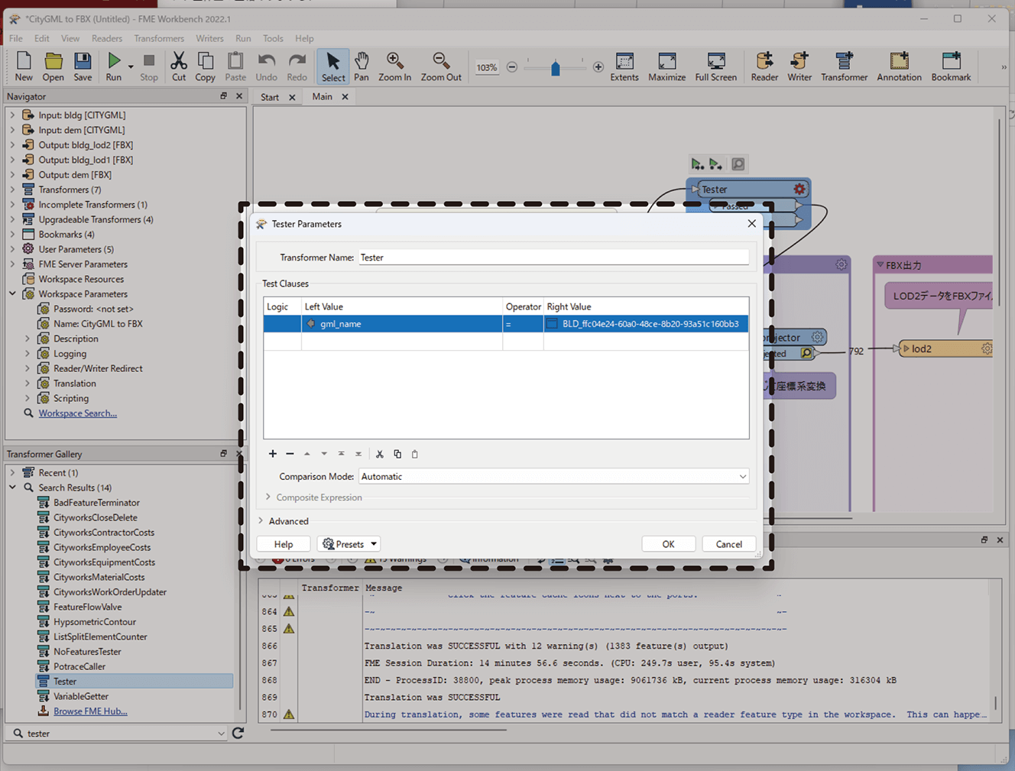Viewport: 1015px width, 771px height.
Task: Click the Copy toolbar icon
Action: click(205, 66)
